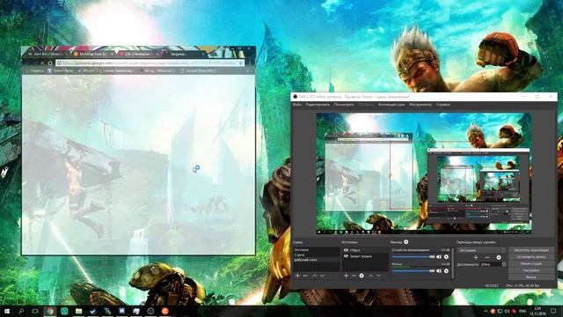Move the selected scene up
The image size is (563, 317).
314,276
